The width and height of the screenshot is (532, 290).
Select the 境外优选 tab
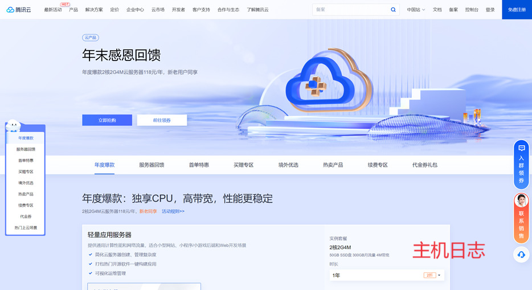pyautogui.click(x=288, y=165)
